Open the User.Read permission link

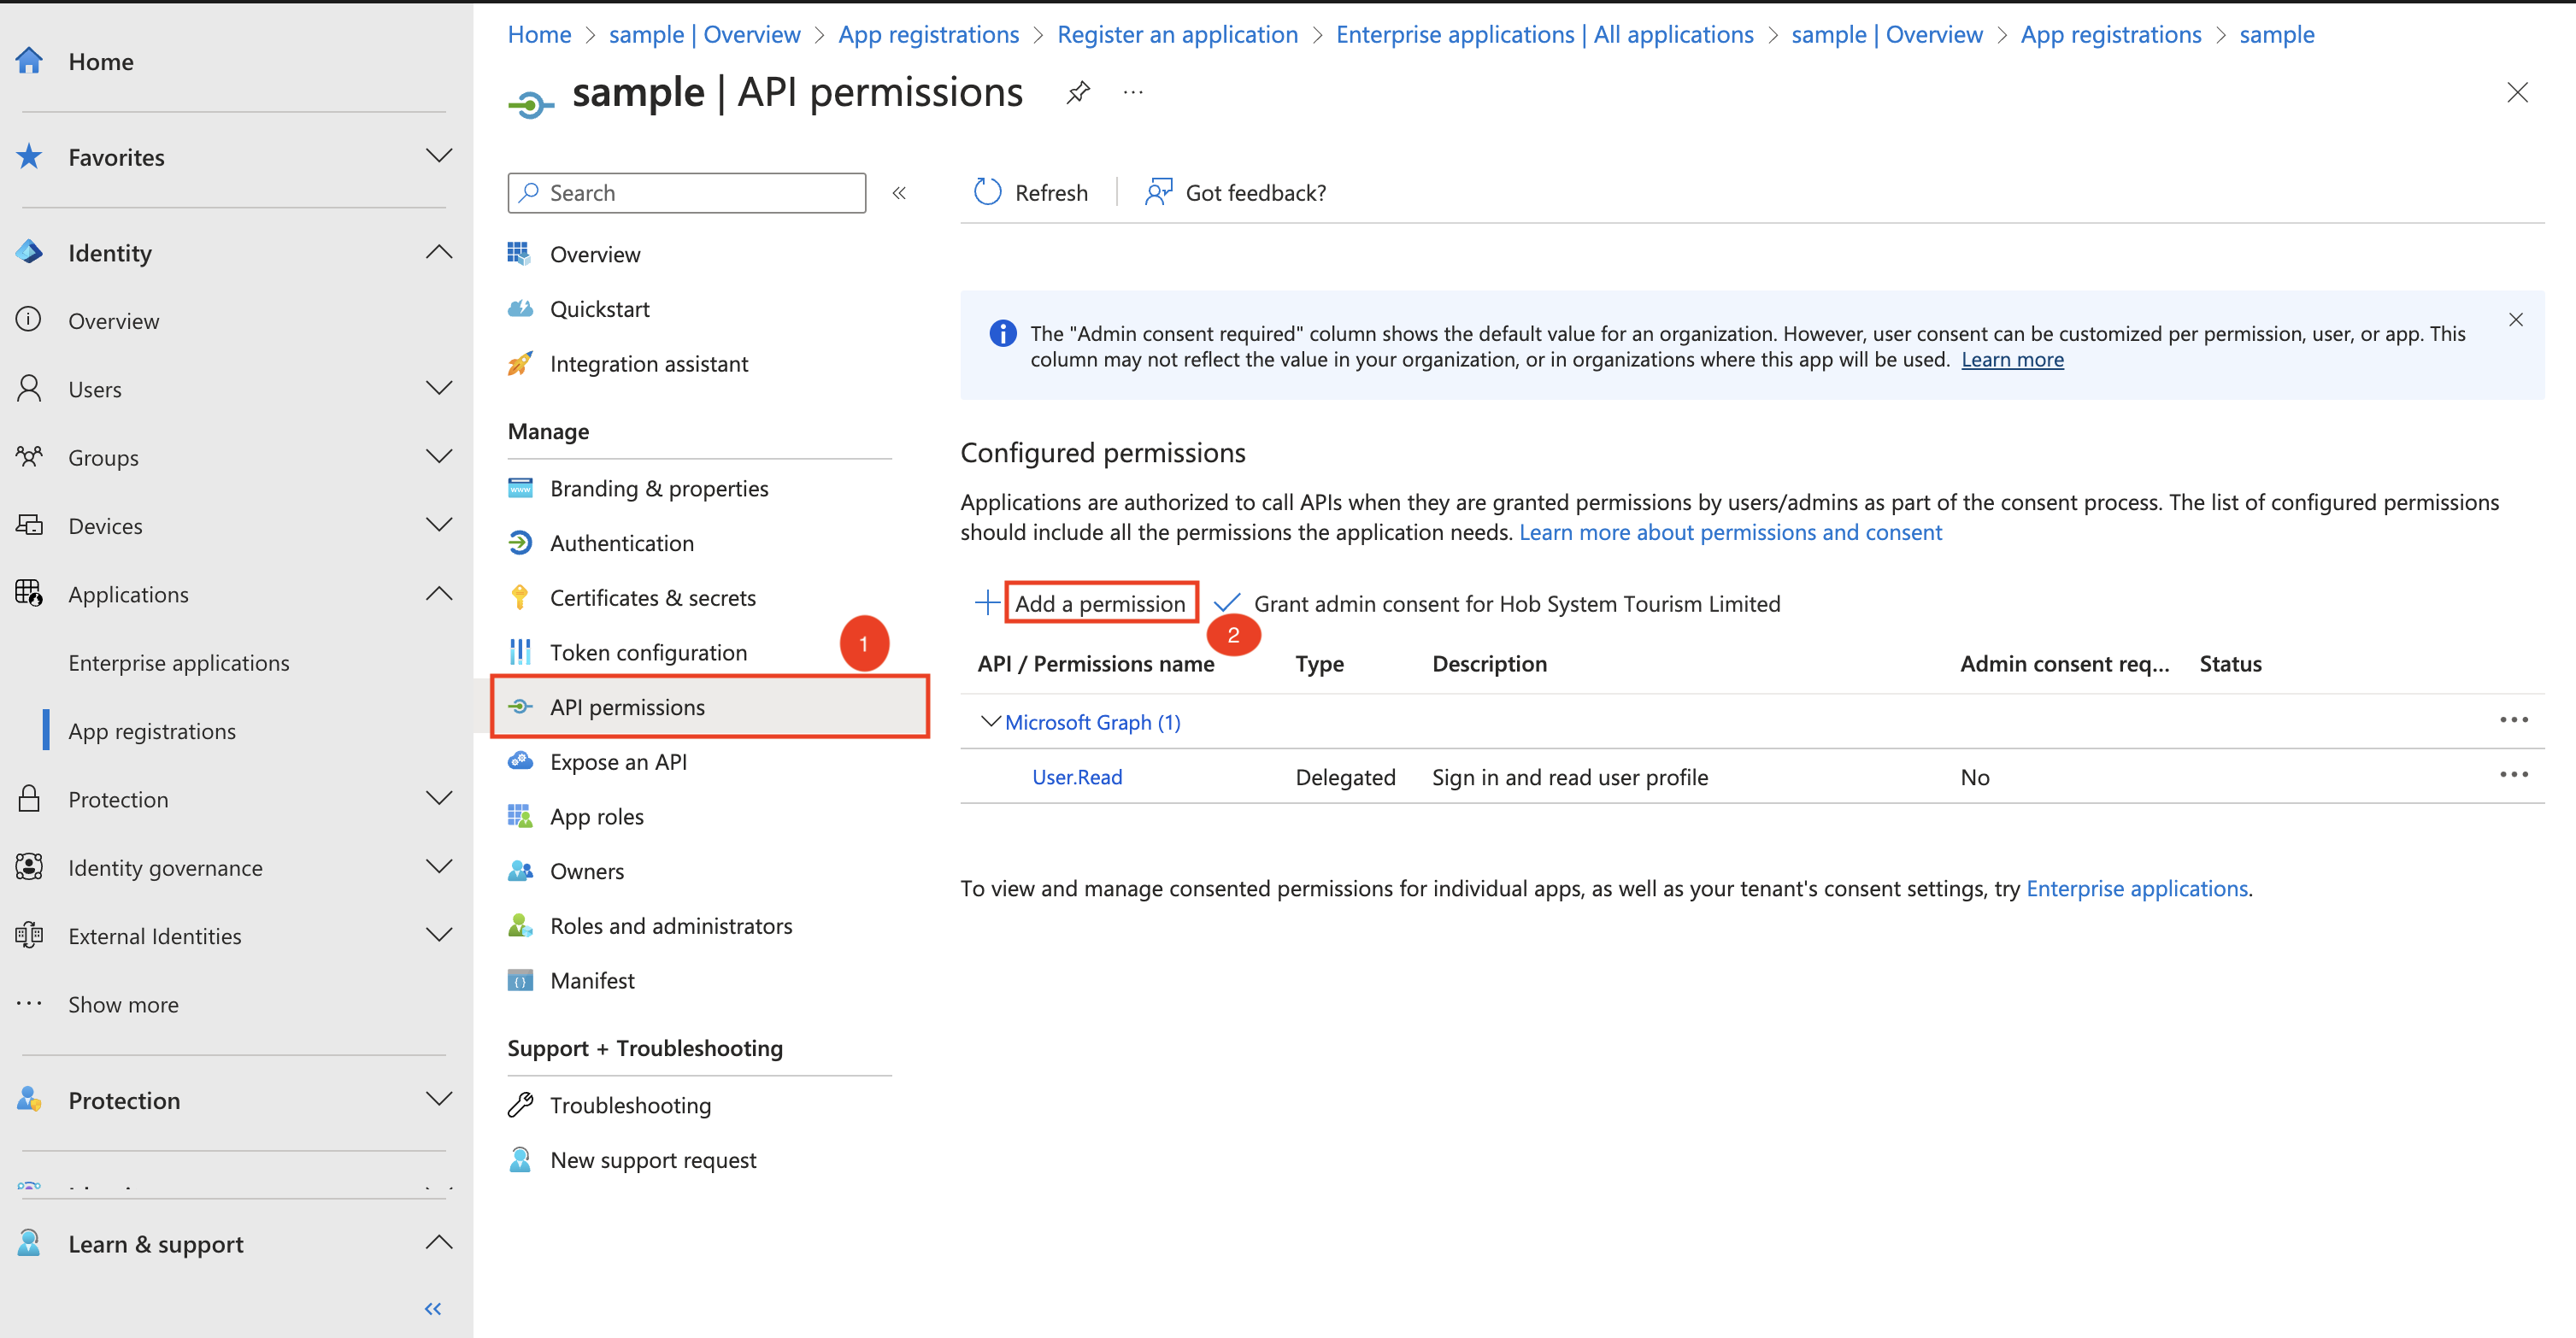pos(1076,777)
